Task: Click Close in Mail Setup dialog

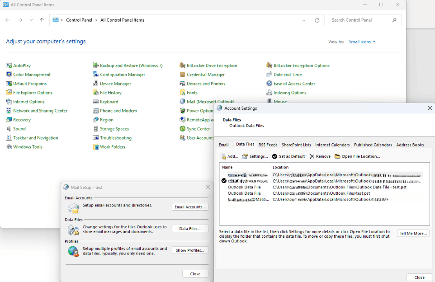Action: click(x=195, y=274)
